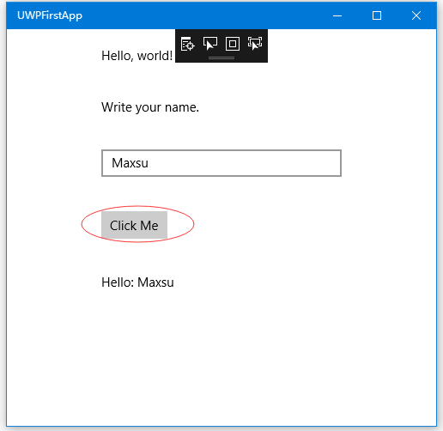Click the debug toolbar collapse handle lines
The image size is (443, 431).
(x=221, y=58)
